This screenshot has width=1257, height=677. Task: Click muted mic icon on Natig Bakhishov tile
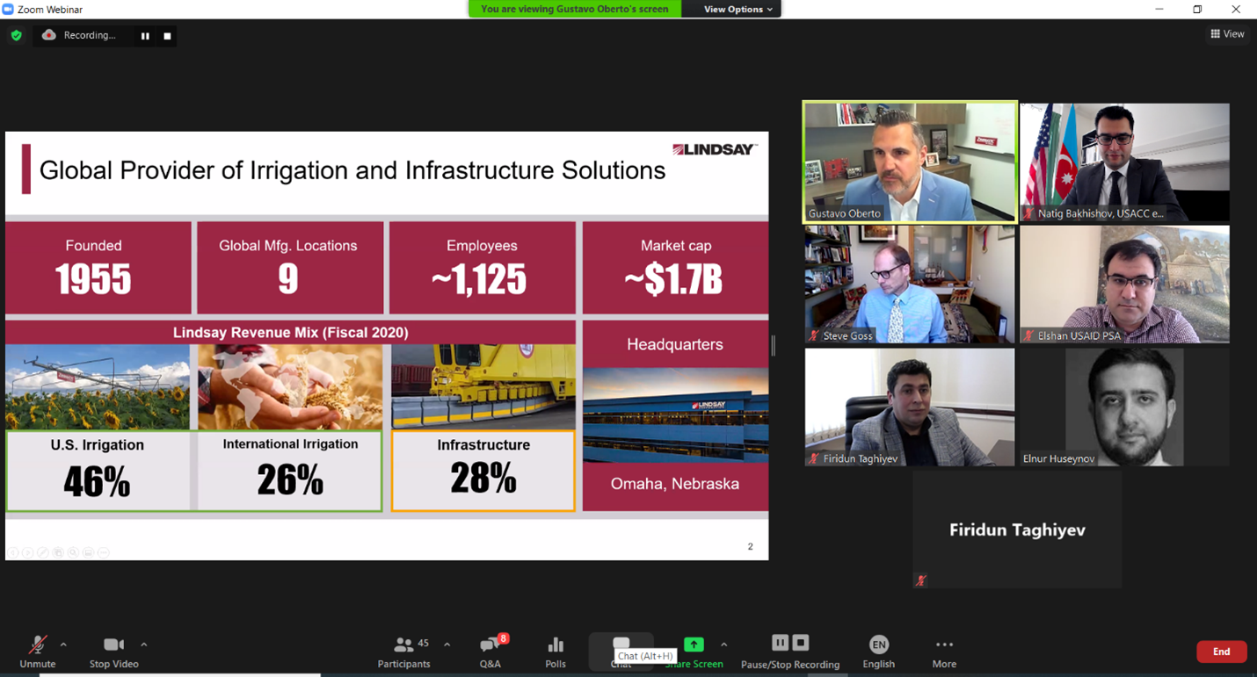tap(1028, 213)
